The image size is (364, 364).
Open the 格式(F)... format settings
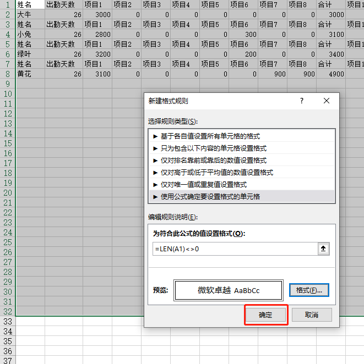pos(309,290)
